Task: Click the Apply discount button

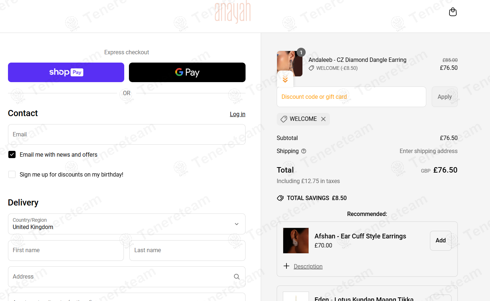Action: [444, 97]
